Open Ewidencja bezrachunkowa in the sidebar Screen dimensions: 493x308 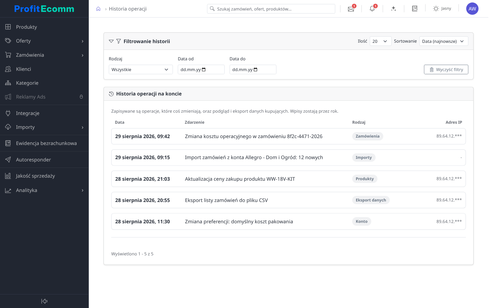[44, 143]
